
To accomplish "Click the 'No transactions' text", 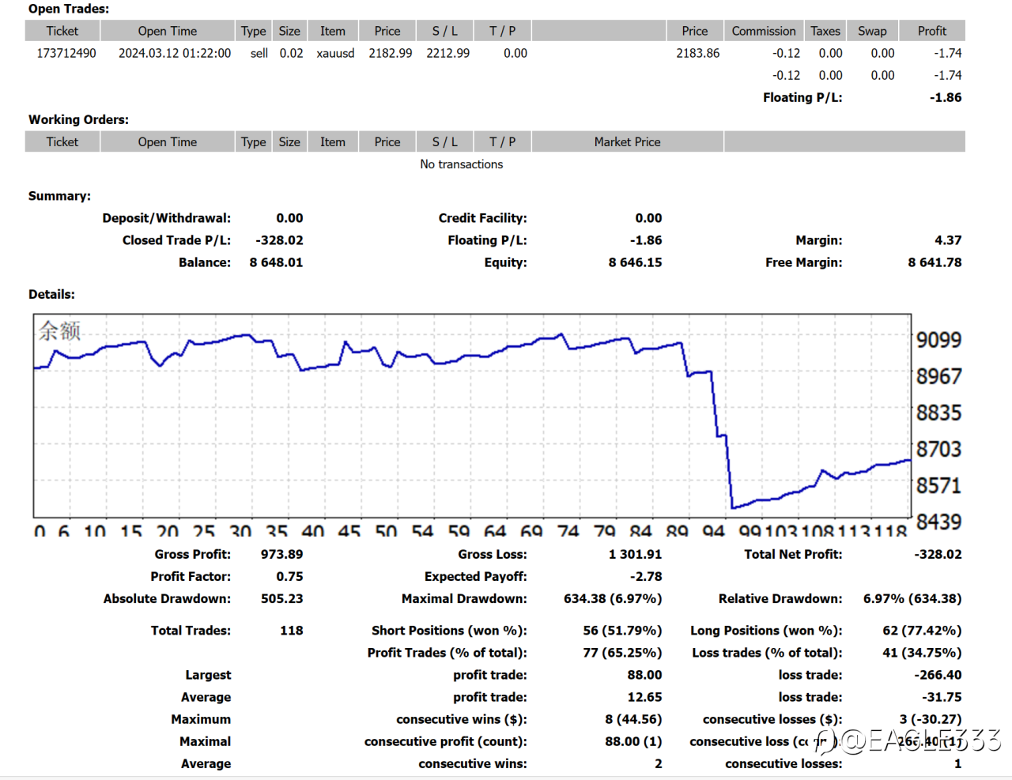I will [461, 164].
